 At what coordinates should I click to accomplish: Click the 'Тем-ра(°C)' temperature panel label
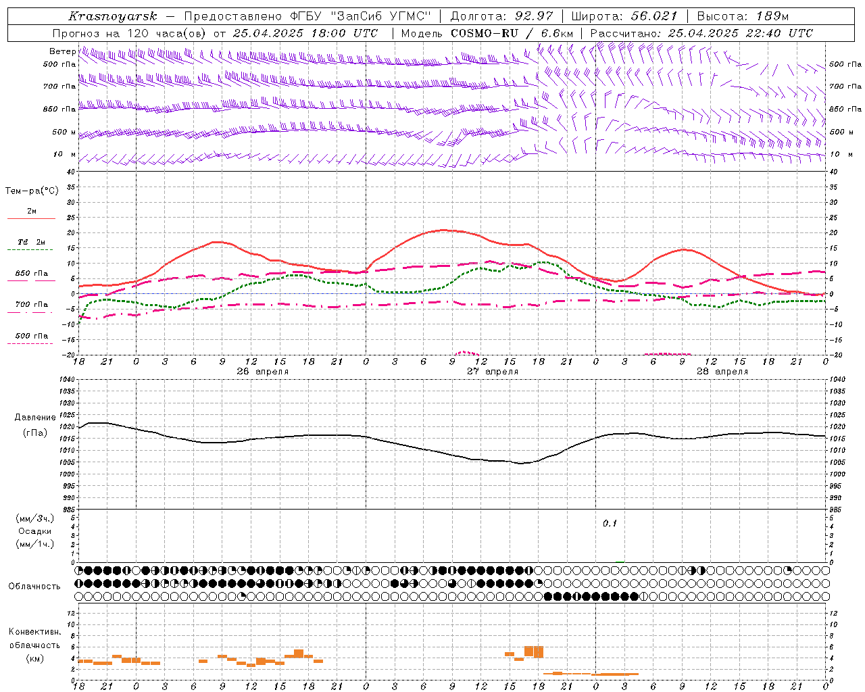[x=32, y=191]
